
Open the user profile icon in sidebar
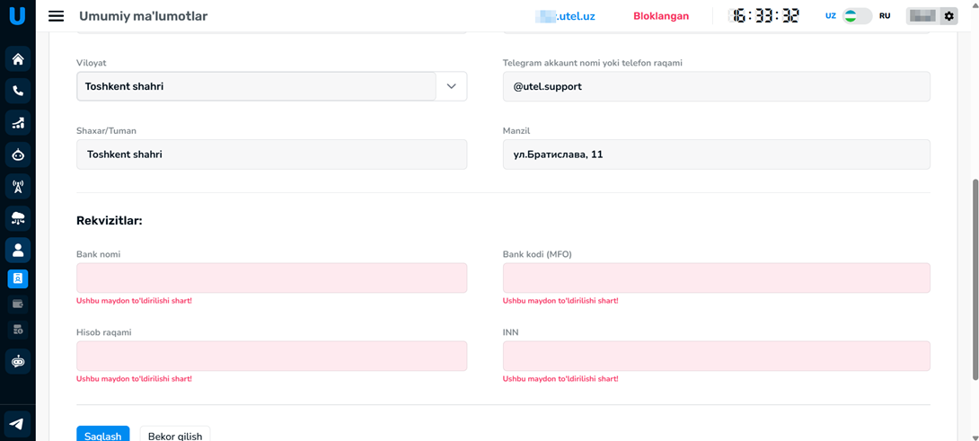pos(18,251)
